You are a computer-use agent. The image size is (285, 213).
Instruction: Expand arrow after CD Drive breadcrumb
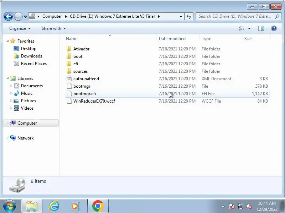point(159,16)
